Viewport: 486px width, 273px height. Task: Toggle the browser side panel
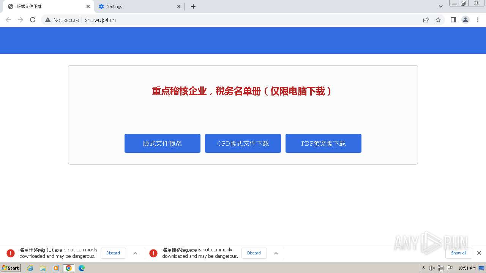coord(453,20)
